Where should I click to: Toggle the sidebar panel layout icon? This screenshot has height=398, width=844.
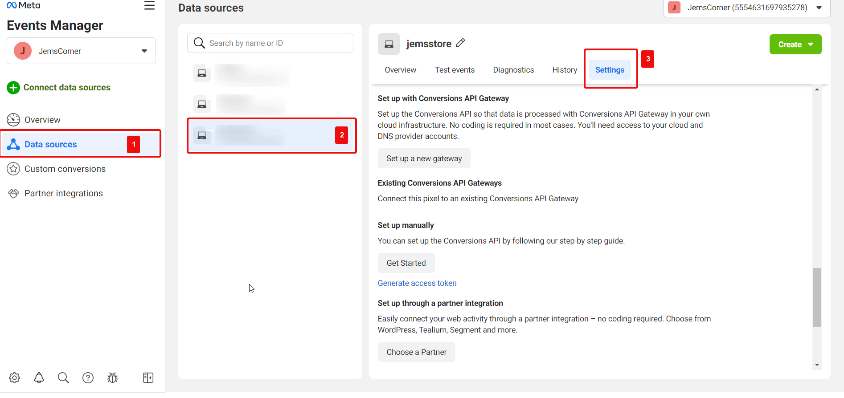click(x=148, y=378)
